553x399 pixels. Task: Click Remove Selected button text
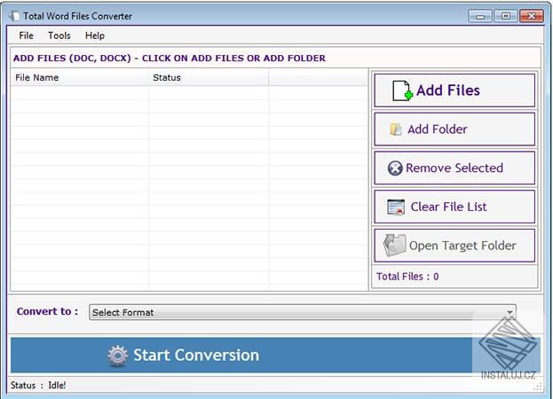(x=454, y=168)
